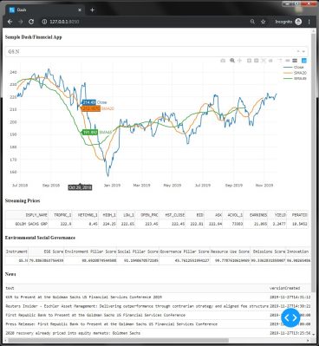
Task: Select the Pan tool in chart modebar
Action: click(x=239, y=61)
